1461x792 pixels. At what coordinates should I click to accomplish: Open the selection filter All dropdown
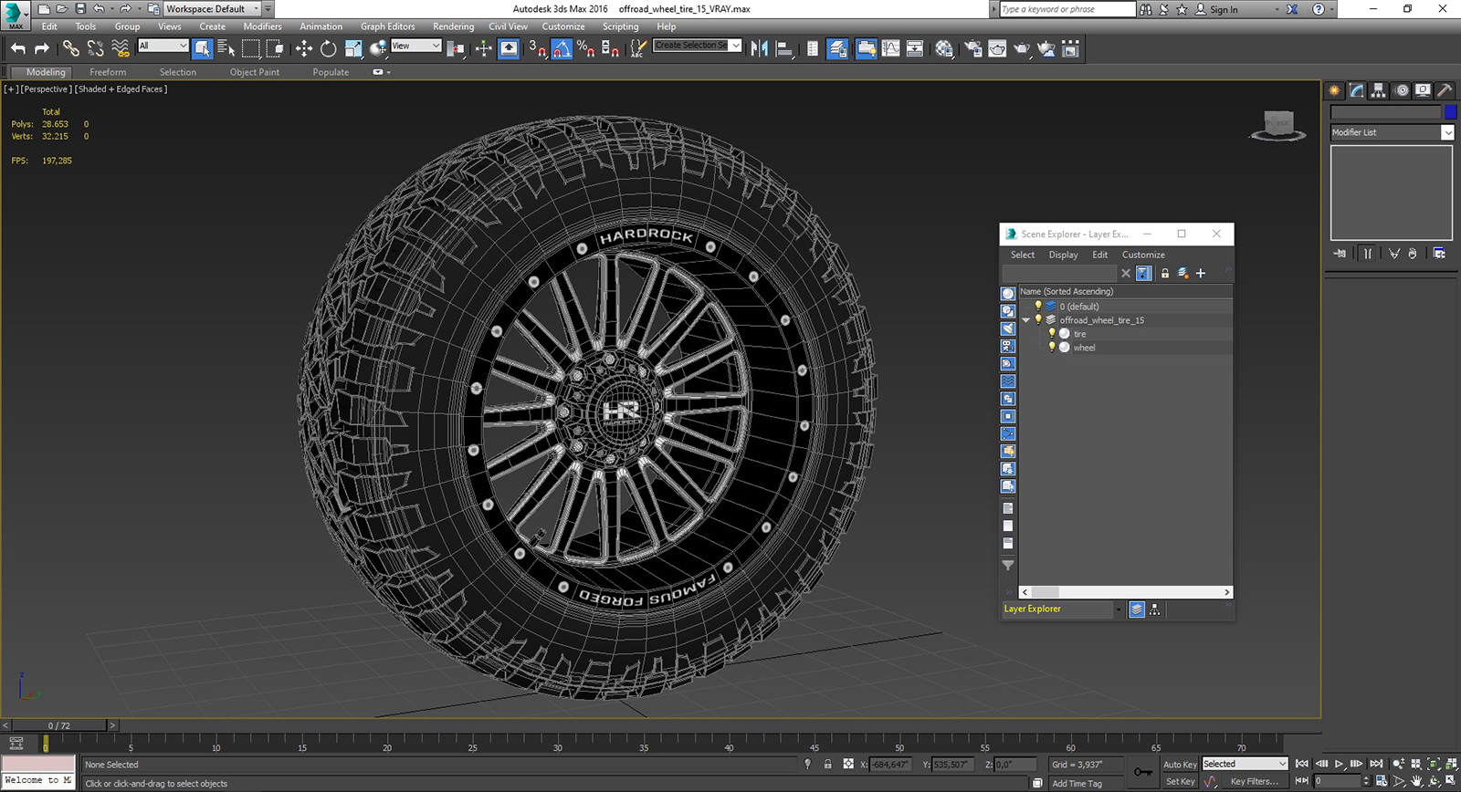(163, 46)
